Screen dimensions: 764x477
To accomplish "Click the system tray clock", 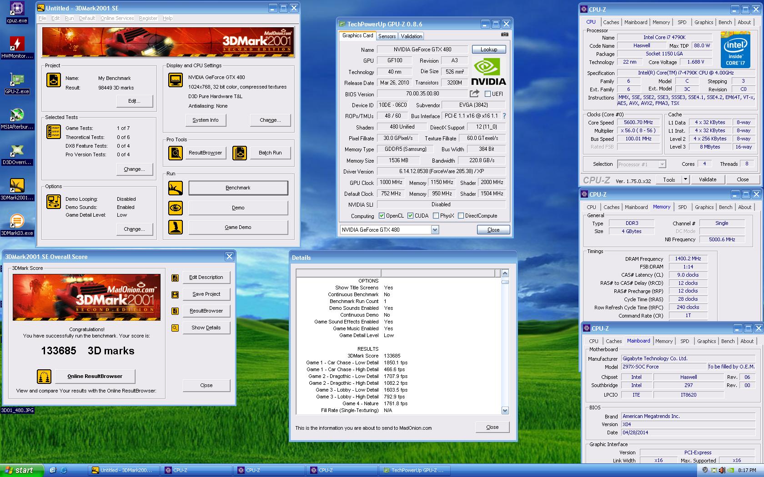I will click(x=747, y=471).
